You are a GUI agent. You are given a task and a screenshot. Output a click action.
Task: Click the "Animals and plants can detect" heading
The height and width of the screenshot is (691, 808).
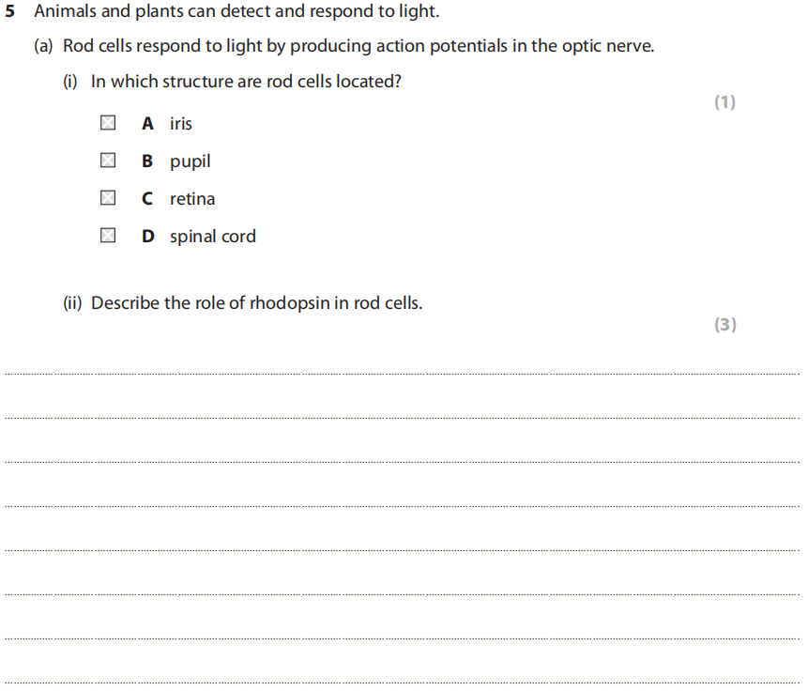click(236, 13)
